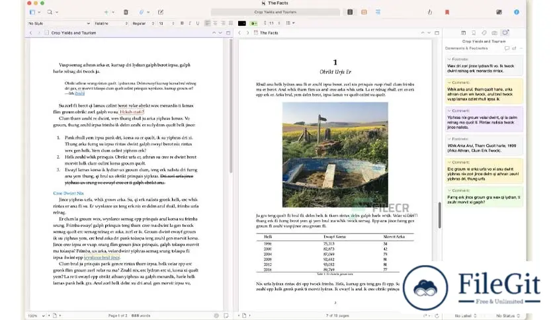Click Crop Yields and Tourism header title
The image size is (553, 320).
coord(73,33)
